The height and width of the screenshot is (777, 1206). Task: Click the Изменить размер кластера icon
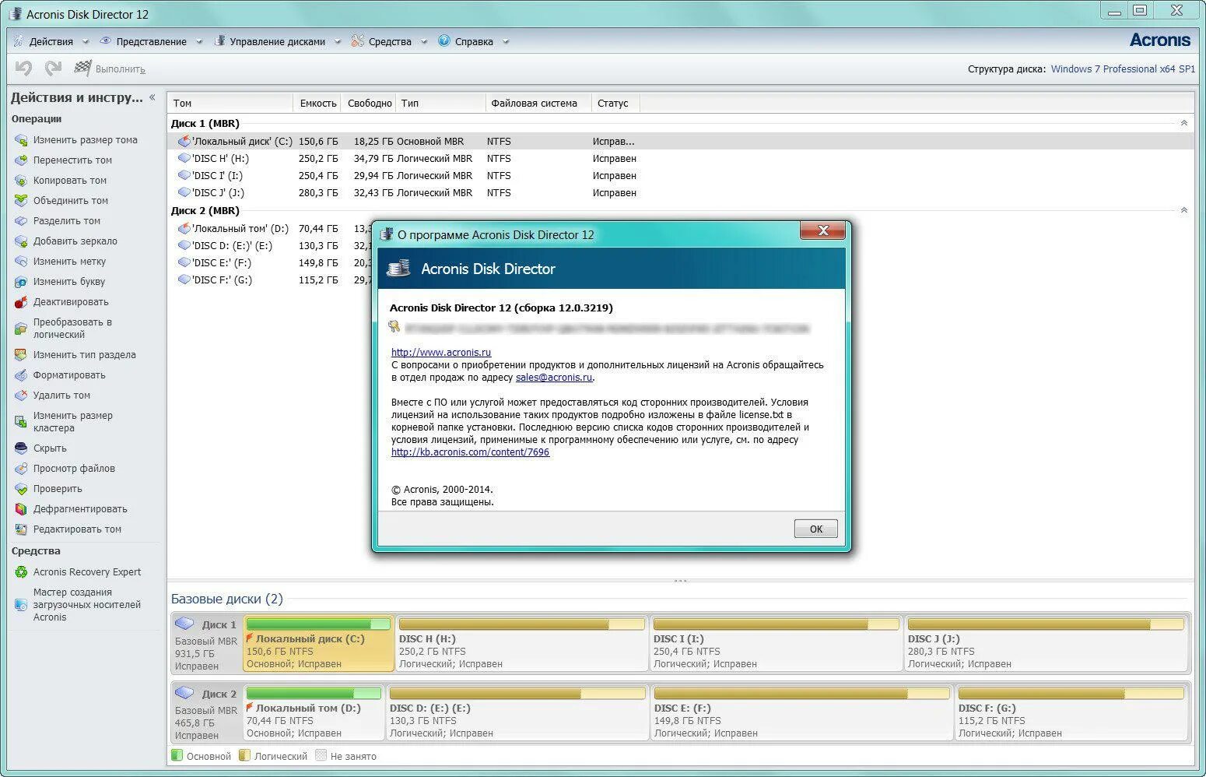pos(21,422)
